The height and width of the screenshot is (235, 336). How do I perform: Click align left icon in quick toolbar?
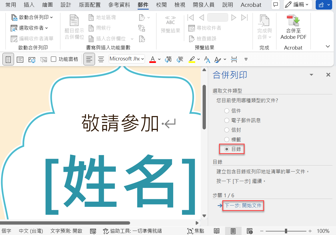click(89, 59)
